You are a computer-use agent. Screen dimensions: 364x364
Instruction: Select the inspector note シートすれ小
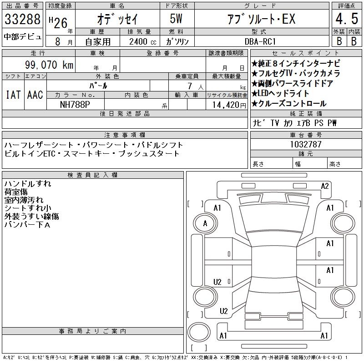coord(28,208)
